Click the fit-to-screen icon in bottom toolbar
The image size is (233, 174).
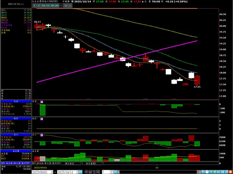[x=222, y=172]
